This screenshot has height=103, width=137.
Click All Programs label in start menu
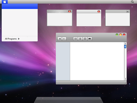[11, 39]
